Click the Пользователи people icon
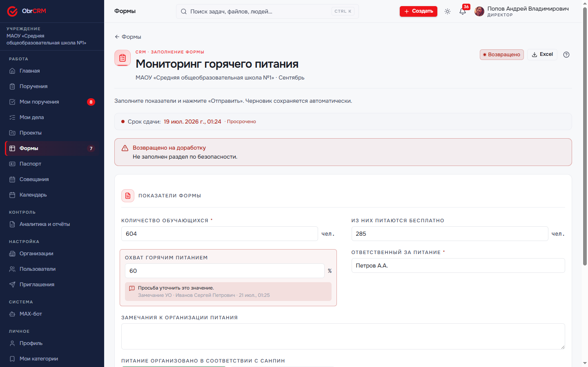 click(x=12, y=269)
